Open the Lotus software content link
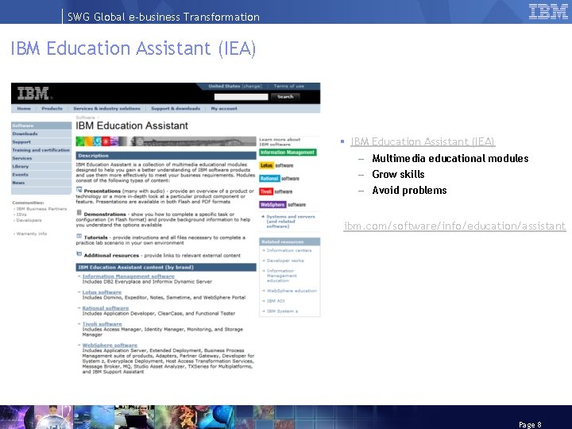The height and width of the screenshot is (429, 572). [102, 292]
